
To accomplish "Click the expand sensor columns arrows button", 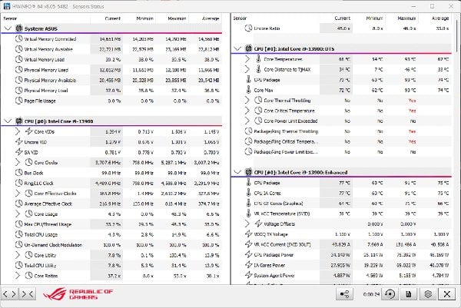I will (x=10, y=294).
